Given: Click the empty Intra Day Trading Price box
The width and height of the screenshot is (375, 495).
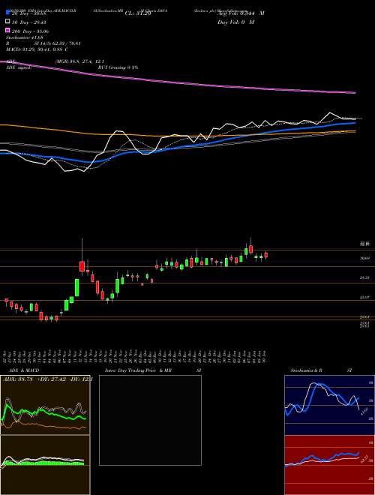Looking at the screenshot, I should (x=150, y=420).
